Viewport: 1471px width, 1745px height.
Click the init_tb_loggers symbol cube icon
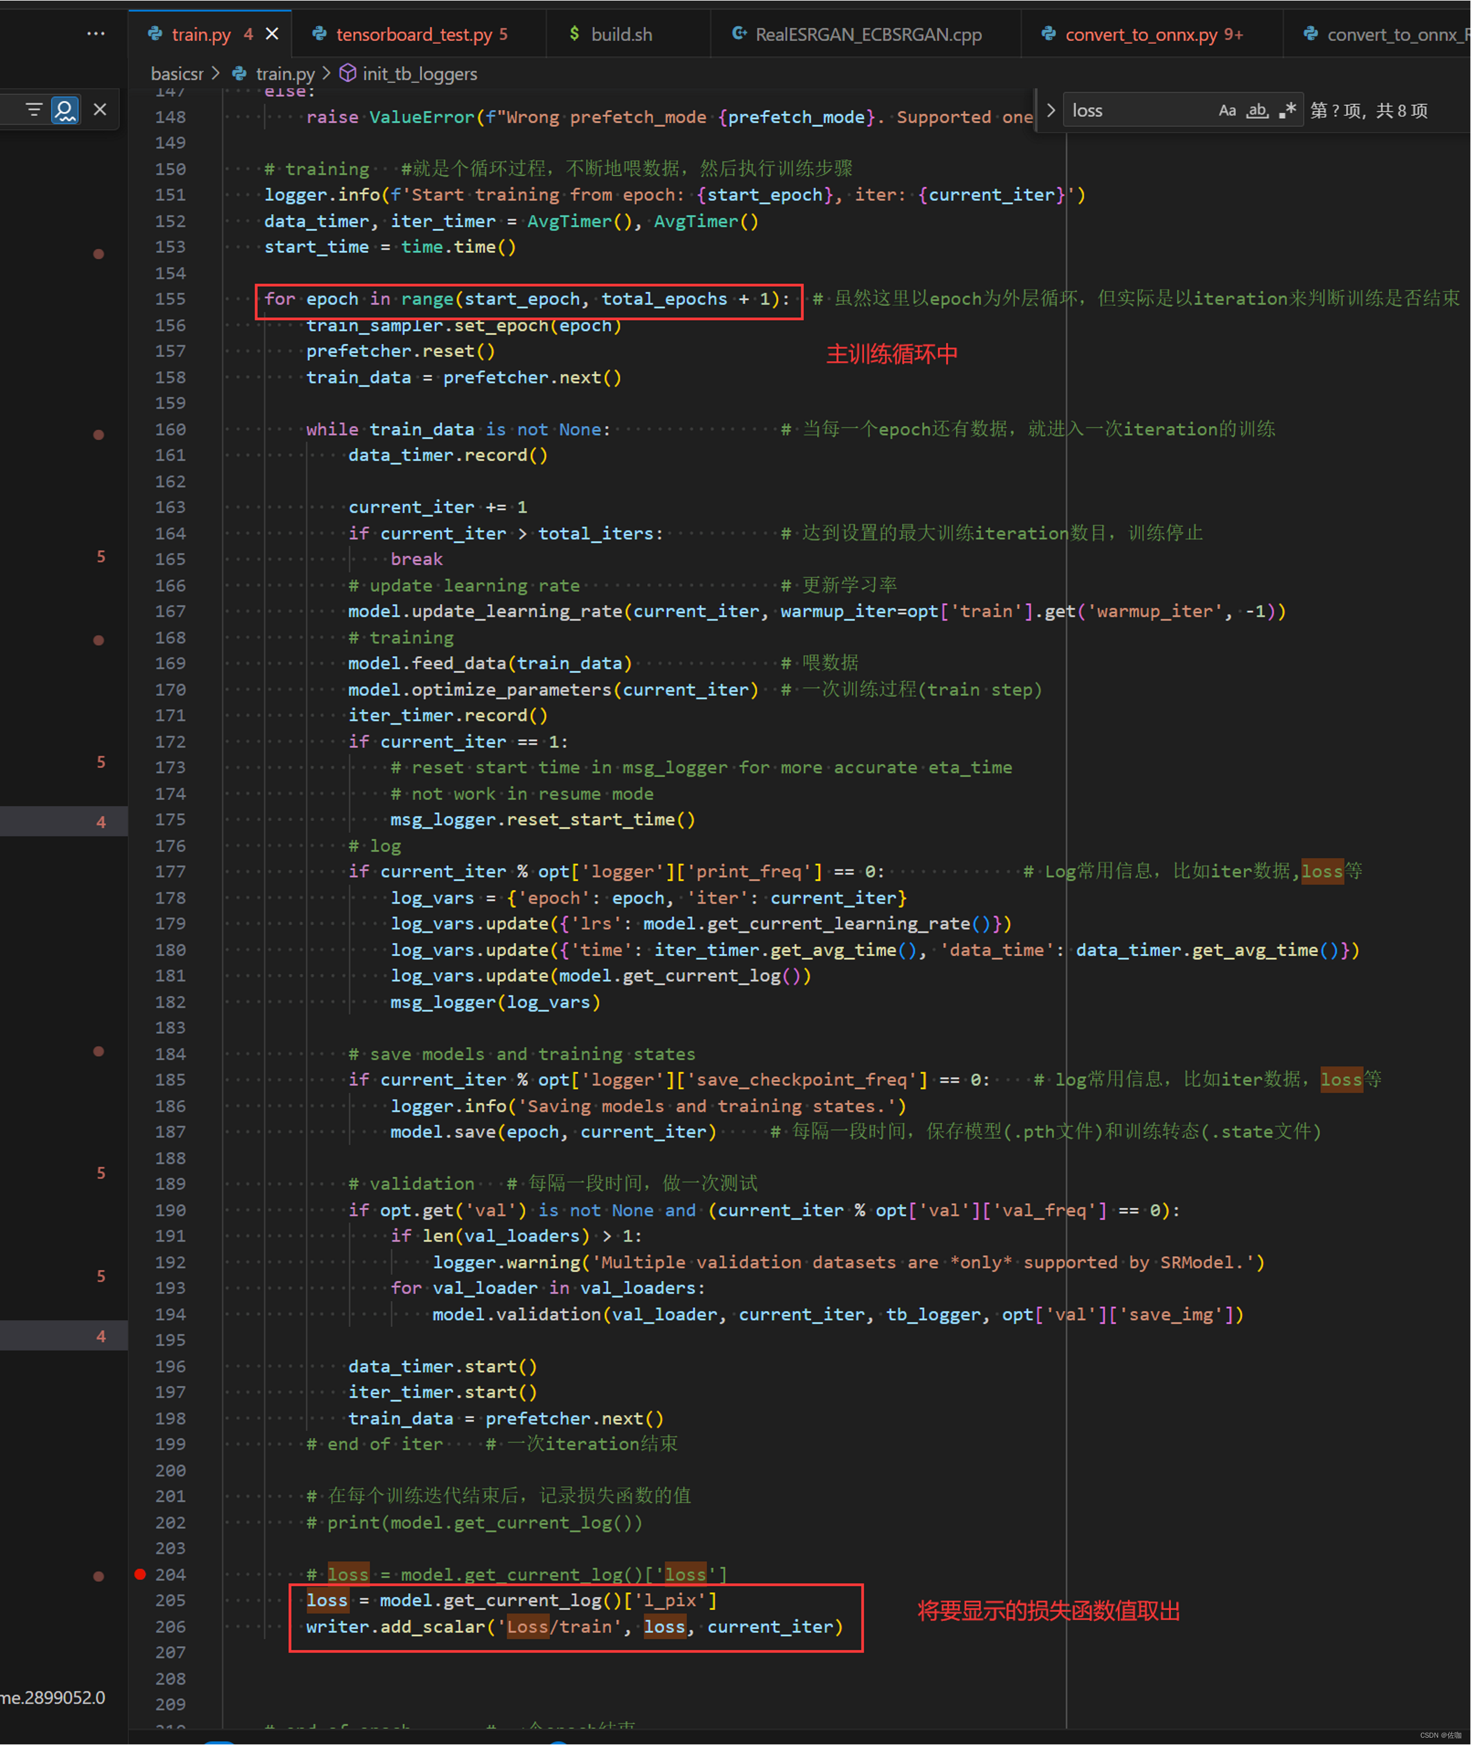(x=348, y=74)
